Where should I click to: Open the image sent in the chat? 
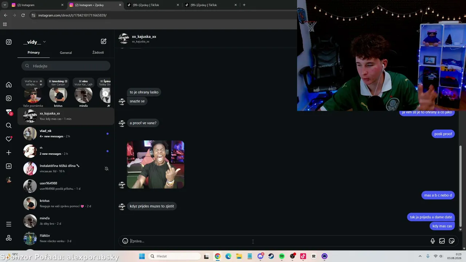click(155, 164)
